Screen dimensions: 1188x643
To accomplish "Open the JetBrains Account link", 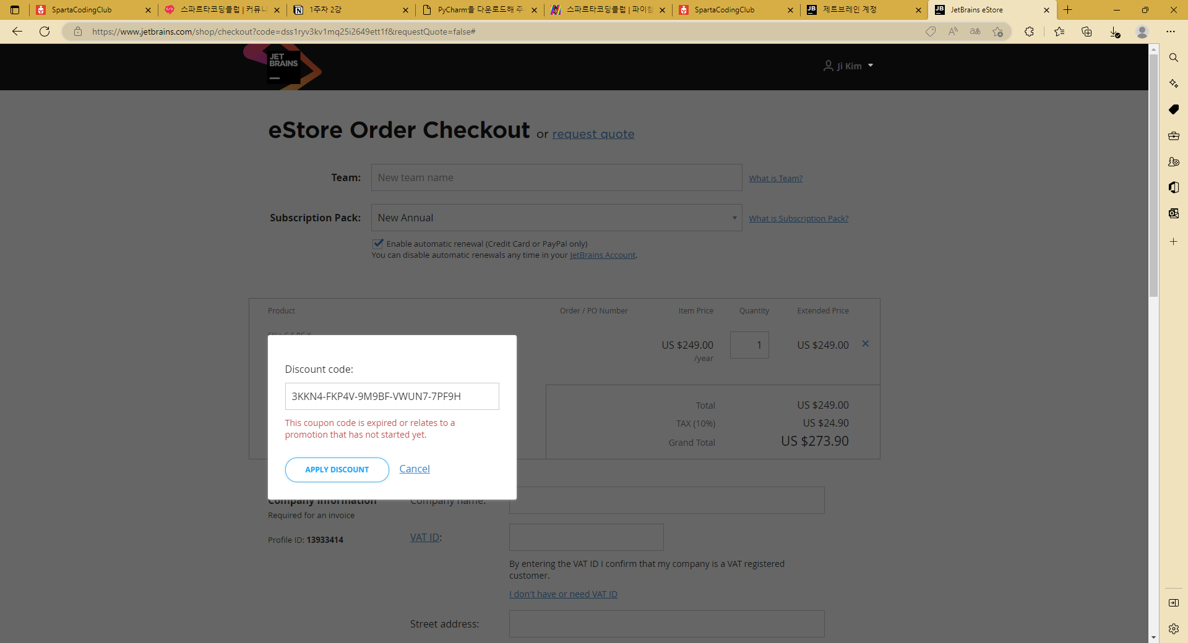I will (603, 255).
